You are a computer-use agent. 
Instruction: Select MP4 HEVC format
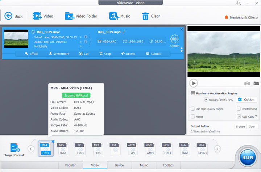(x=98, y=149)
